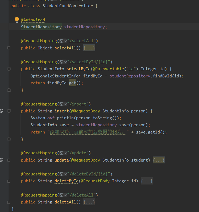The width and height of the screenshot is (199, 212).
Task: Click "student" parameter in update method
Action: click(x=139, y=160)
